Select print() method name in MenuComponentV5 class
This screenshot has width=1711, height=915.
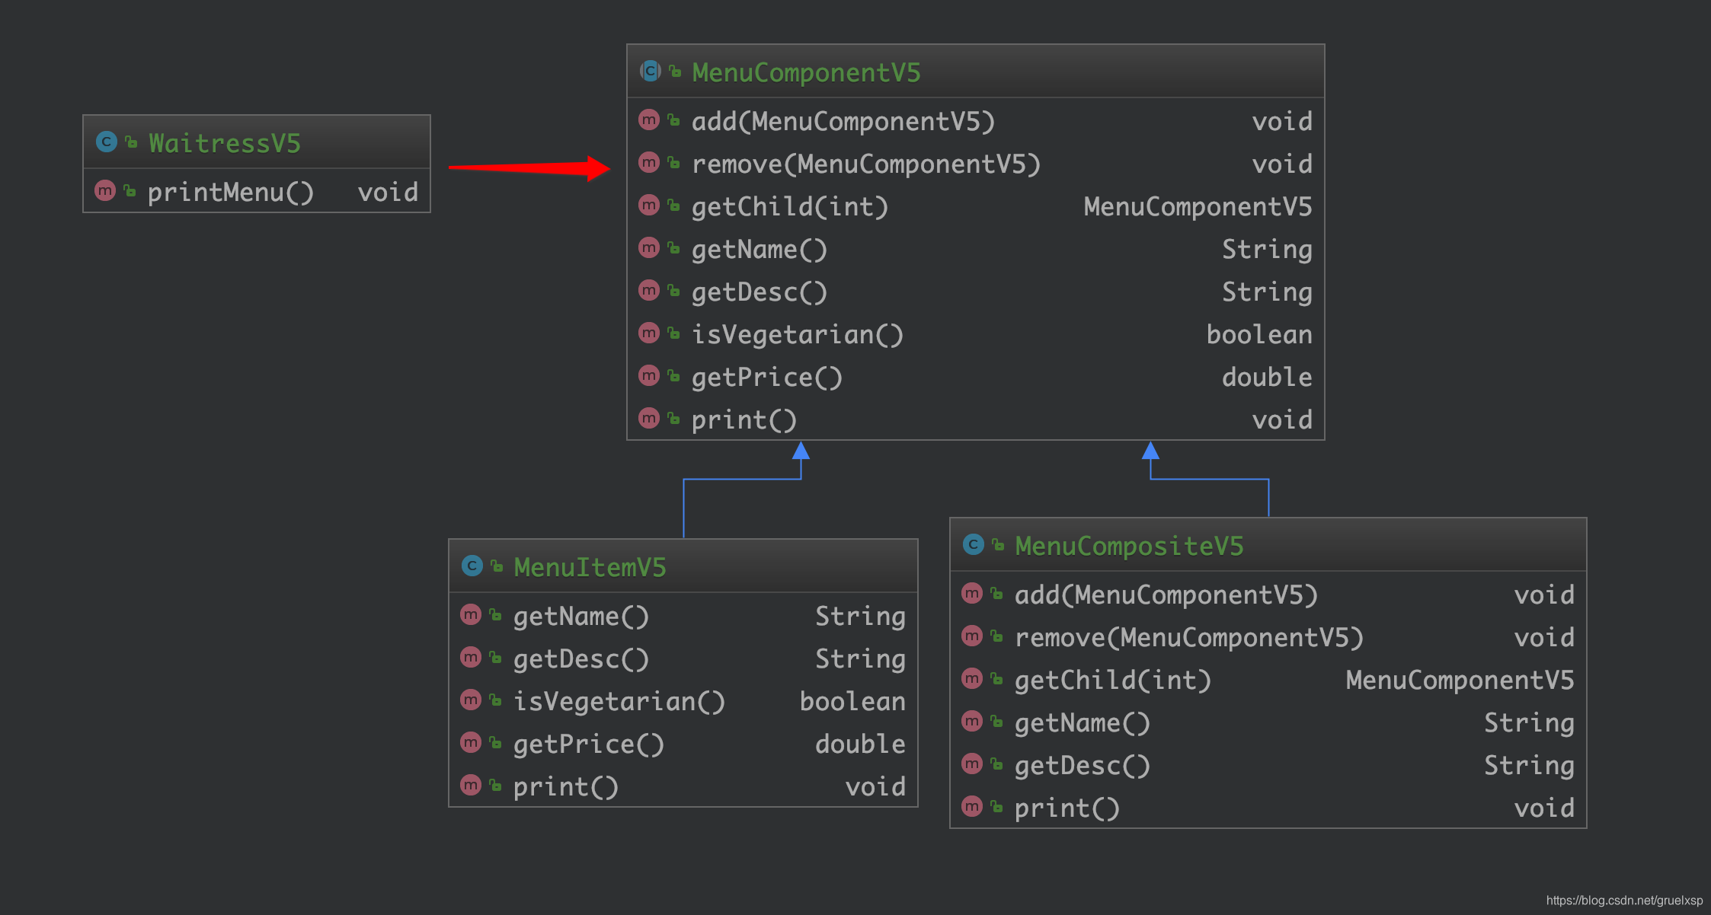(x=744, y=419)
